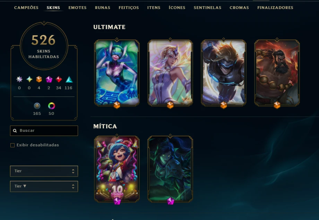This screenshot has height=220, width=319.
Task: Select the Spirit Guard Udyr skin card
Action: (x=277, y=73)
